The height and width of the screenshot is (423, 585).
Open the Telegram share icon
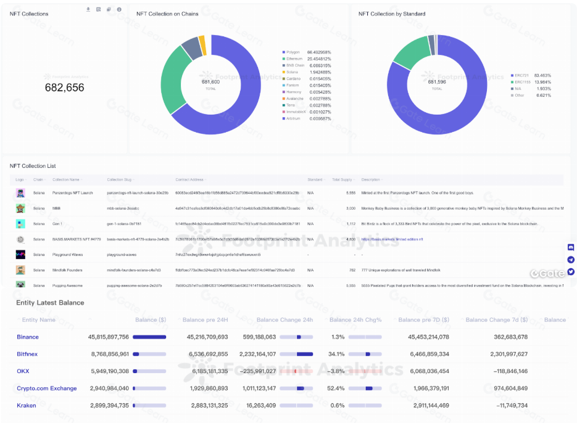[x=571, y=260]
